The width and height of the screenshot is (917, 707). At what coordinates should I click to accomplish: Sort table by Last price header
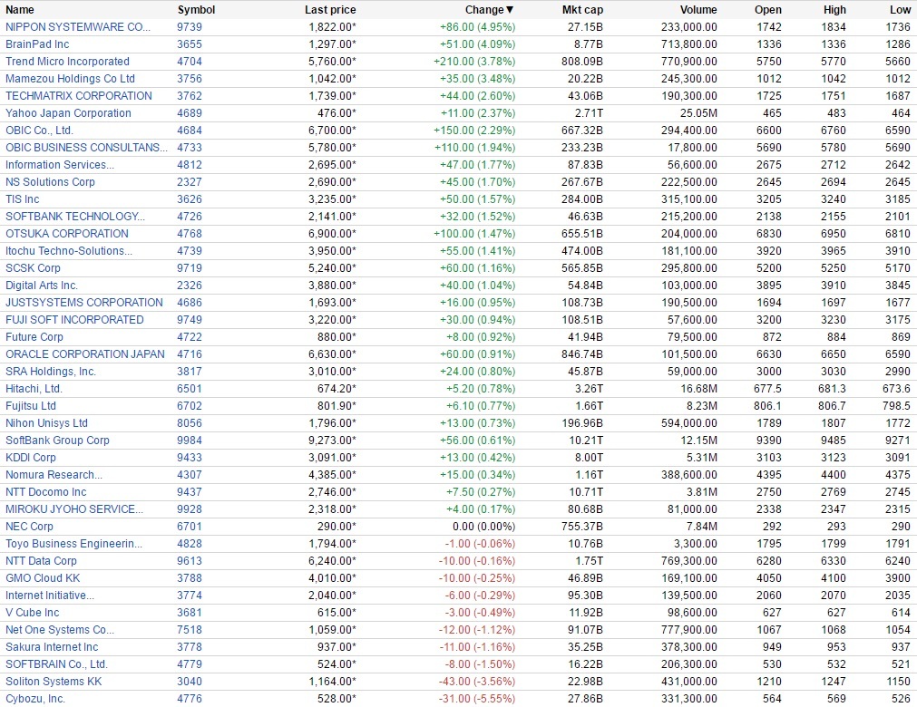point(330,10)
